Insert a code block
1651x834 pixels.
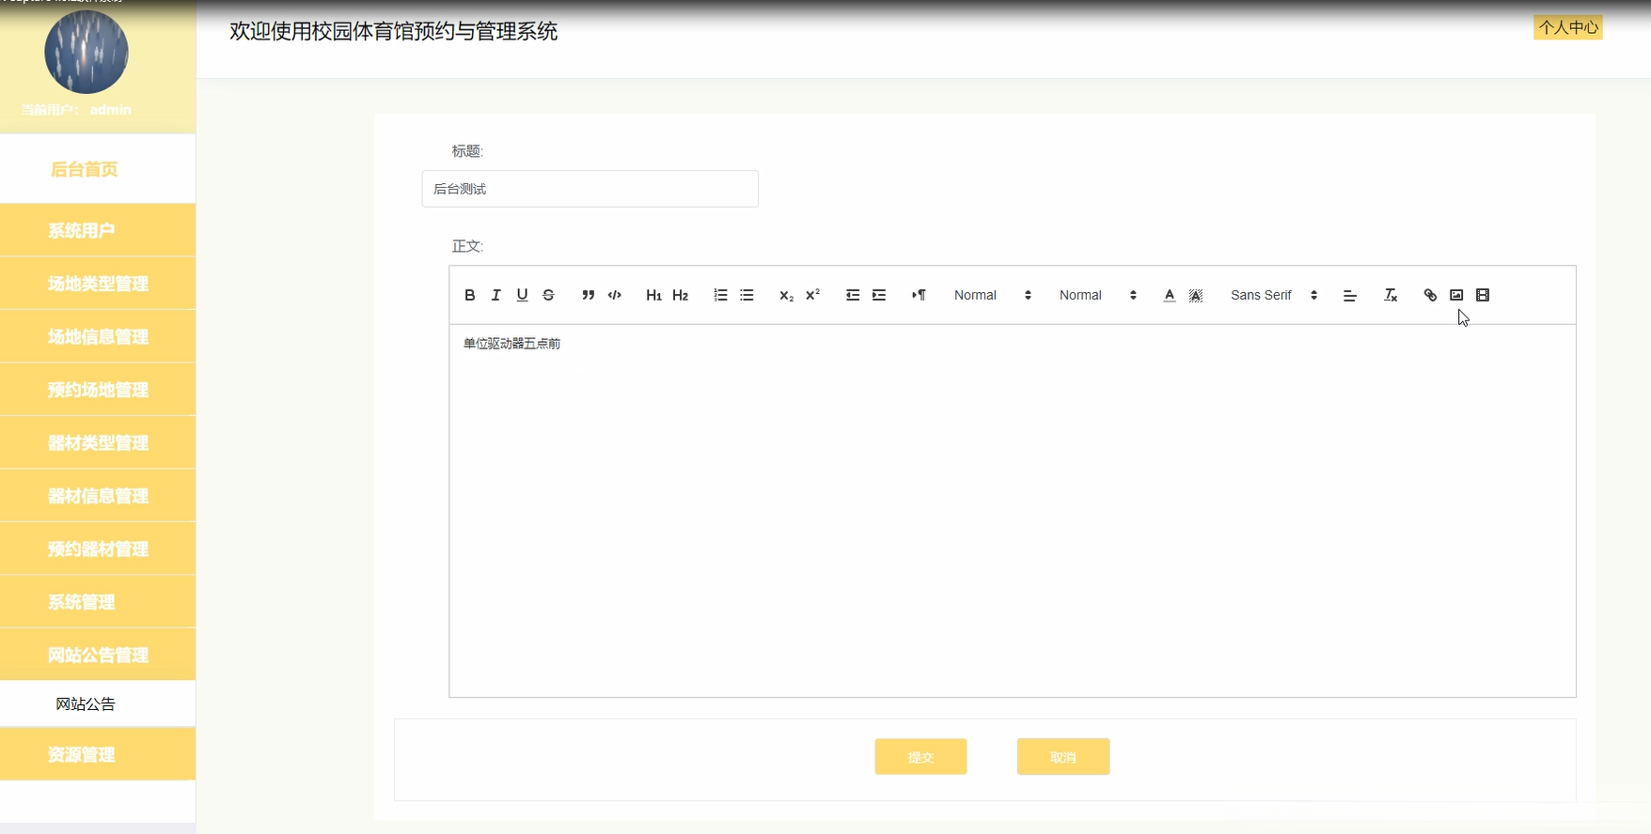click(615, 295)
